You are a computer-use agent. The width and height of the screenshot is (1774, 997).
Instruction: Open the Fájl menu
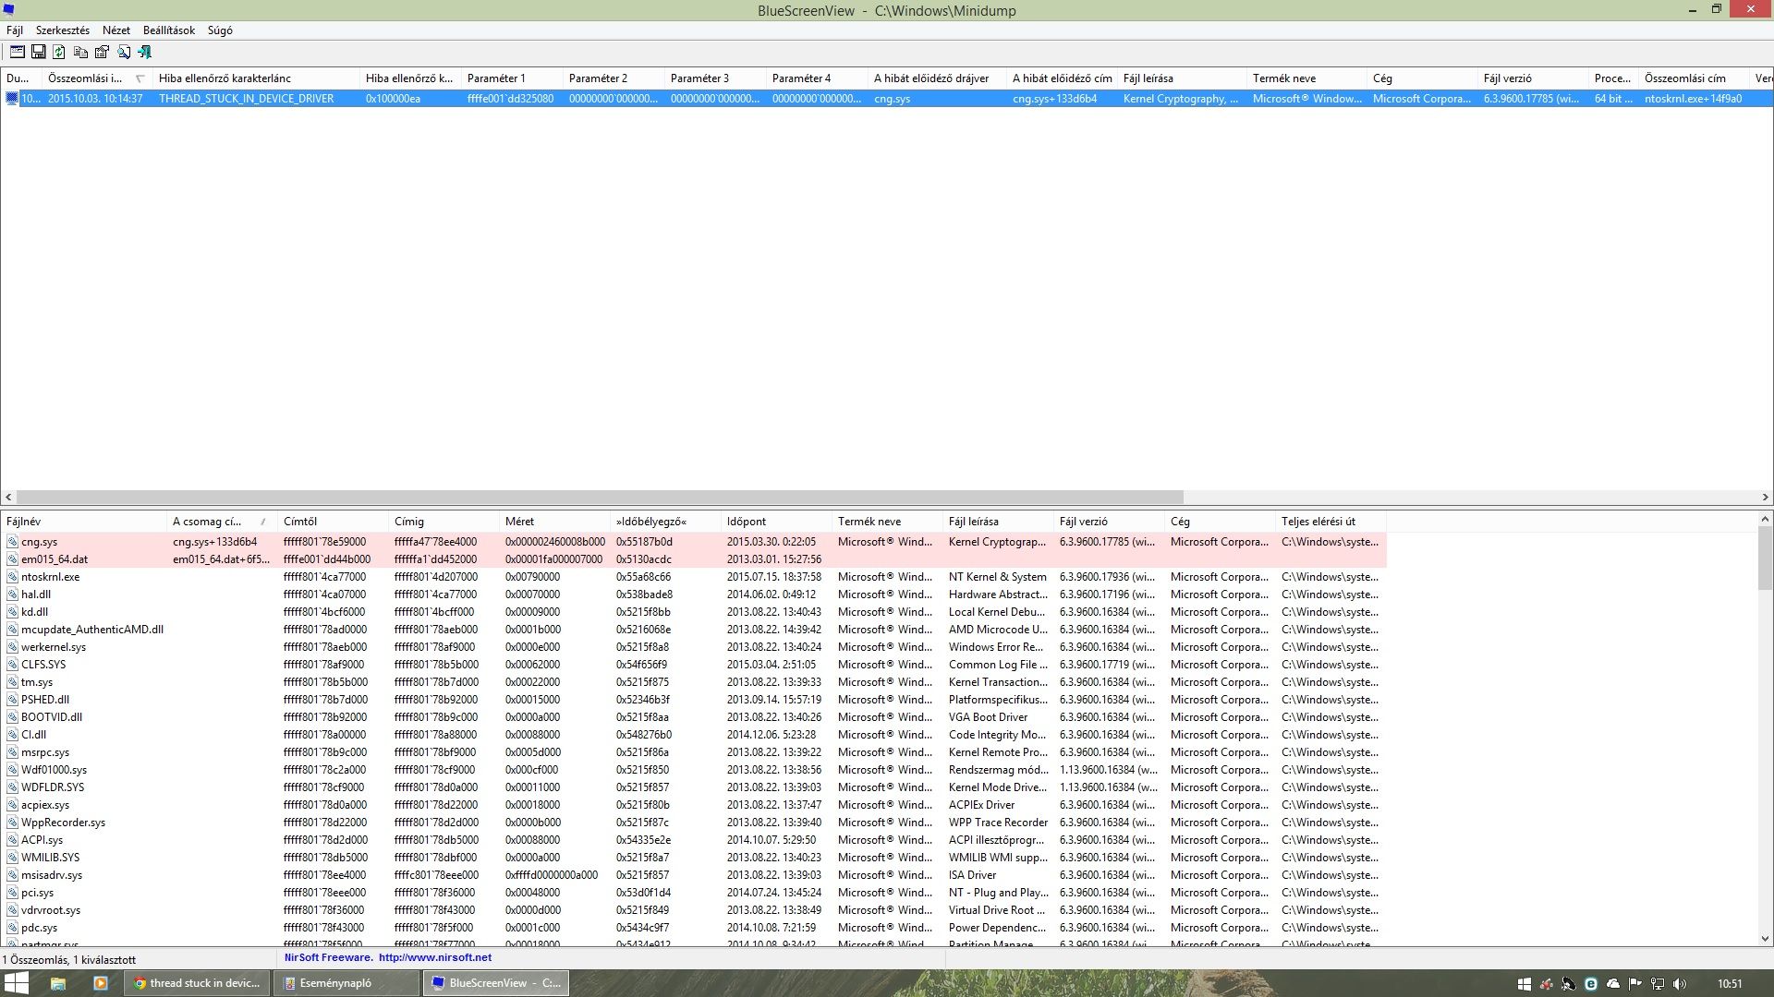coord(15,30)
